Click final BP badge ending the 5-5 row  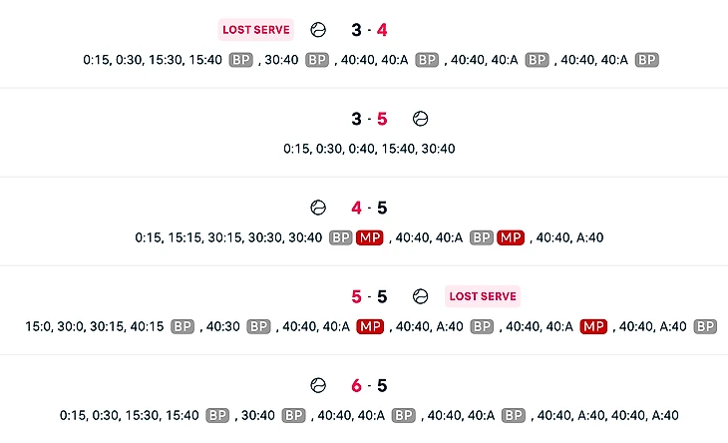[705, 326]
